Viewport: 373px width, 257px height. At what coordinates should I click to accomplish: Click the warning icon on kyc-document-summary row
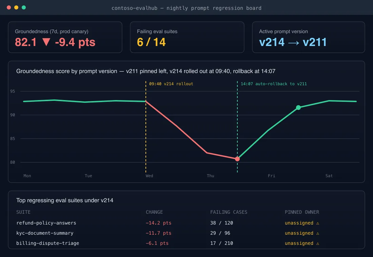click(318, 233)
